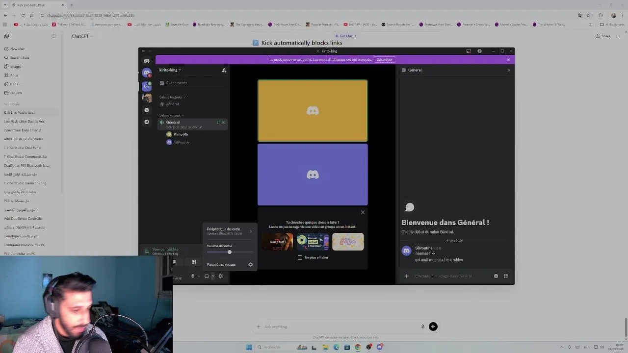Click ChatGPT dictation microphone icon

(x=422, y=327)
